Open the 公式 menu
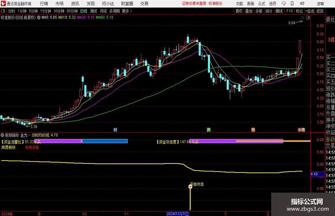Screen dimensions: 335x216 [262, 4]
